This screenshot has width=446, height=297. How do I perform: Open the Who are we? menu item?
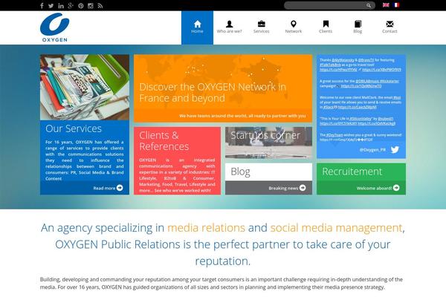(x=229, y=27)
